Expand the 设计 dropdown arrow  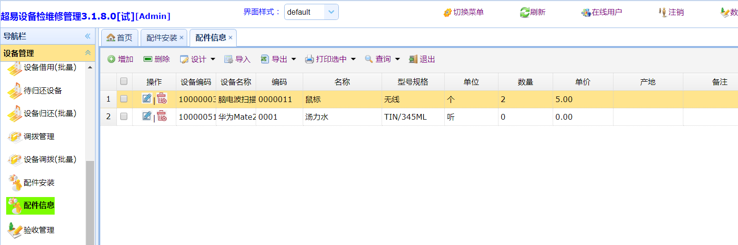click(x=212, y=59)
